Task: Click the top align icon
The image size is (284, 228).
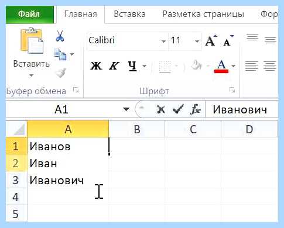Action: pyautogui.click(x=252, y=37)
